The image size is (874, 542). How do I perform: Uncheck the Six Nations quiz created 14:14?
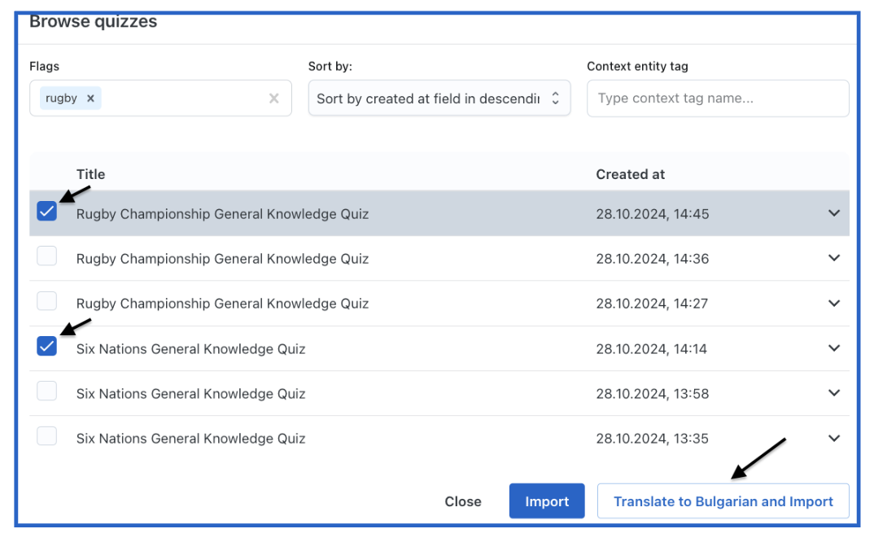point(47,347)
